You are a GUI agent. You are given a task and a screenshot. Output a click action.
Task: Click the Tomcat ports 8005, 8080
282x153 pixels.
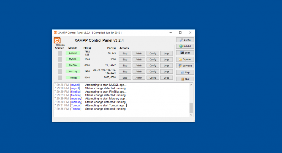[x=110, y=77]
